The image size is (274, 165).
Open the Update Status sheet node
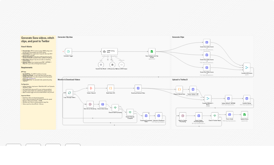pyautogui.click(x=244, y=114)
